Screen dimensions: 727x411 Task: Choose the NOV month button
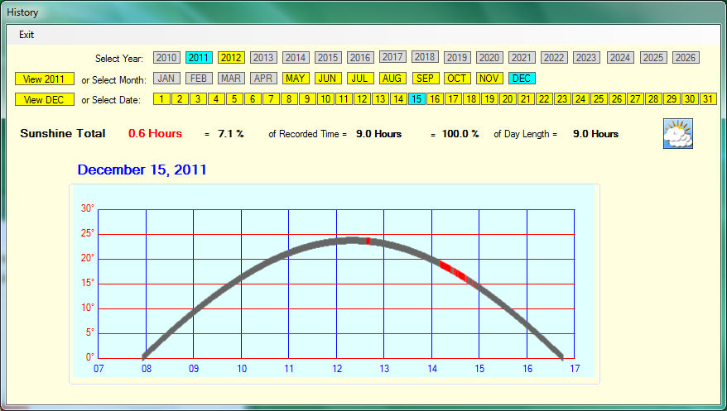(x=489, y=79)
